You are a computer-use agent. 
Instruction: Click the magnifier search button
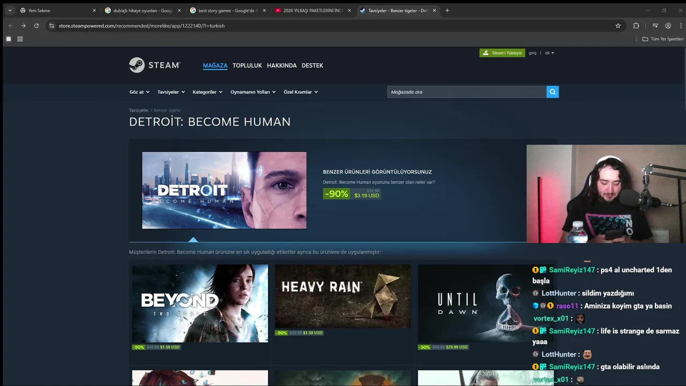[x=553, y=92]
